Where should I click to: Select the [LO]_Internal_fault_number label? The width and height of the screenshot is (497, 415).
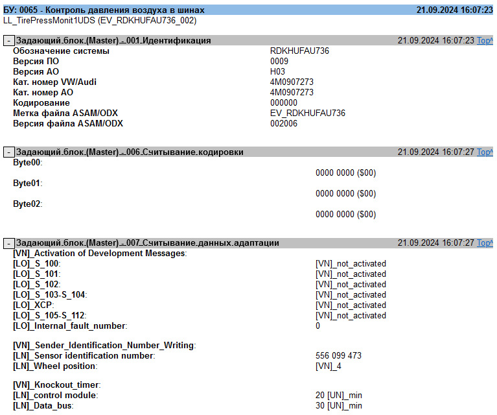[70, 326]
